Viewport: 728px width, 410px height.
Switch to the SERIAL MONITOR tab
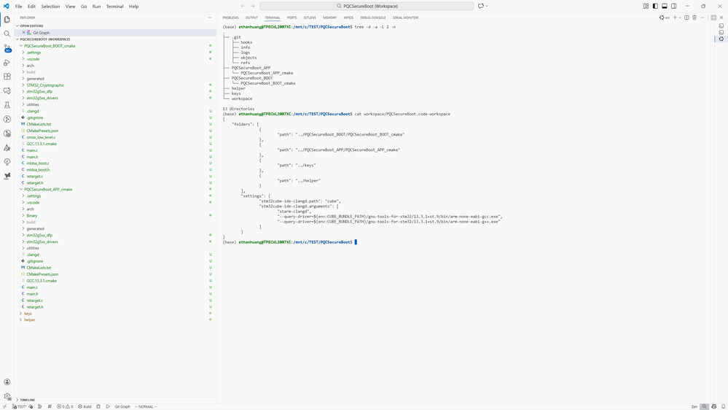(x=405, y=18)
